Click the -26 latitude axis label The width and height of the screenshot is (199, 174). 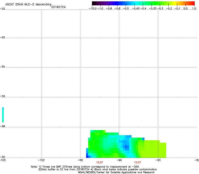click(x=2, y=96)
